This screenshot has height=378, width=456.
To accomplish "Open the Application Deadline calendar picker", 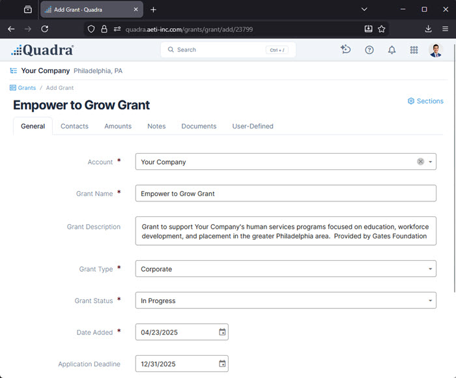I will (x=222, y=364).
